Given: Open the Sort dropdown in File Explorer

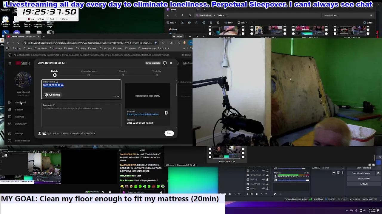Looking at the screenshot, I should [229, 23].
